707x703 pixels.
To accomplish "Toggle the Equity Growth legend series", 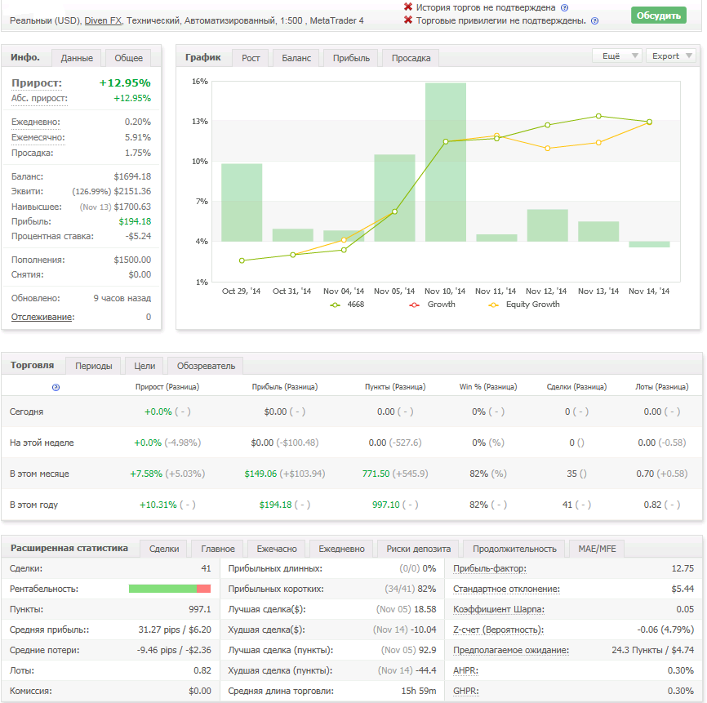I will (524, 305).
